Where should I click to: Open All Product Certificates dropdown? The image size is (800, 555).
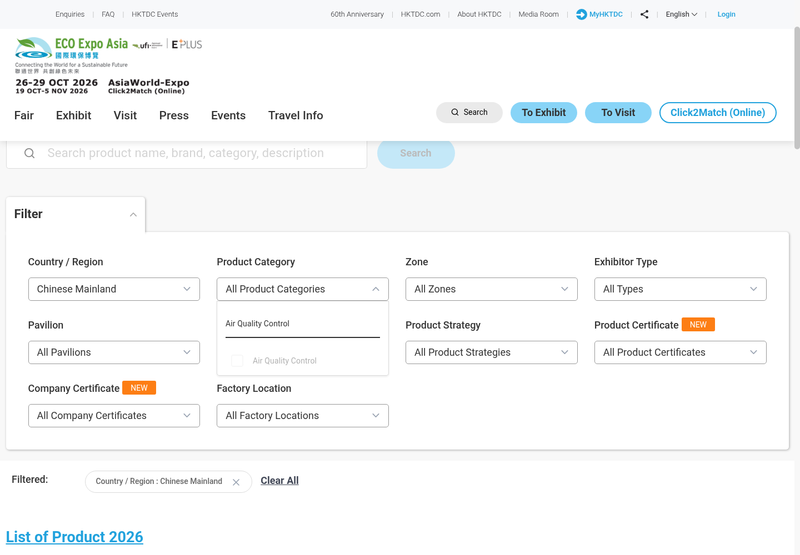pyautogui.click(x=681, y=352)
